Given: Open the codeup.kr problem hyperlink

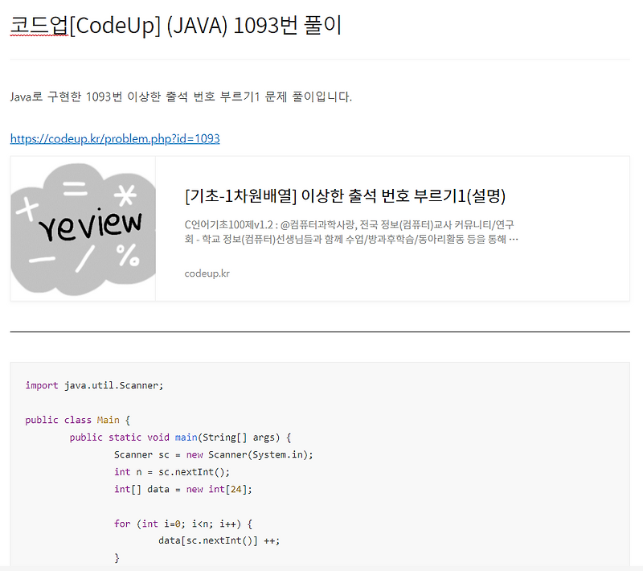Looking at the screenshot, I should pyautogui.click(x=113, y=138).
